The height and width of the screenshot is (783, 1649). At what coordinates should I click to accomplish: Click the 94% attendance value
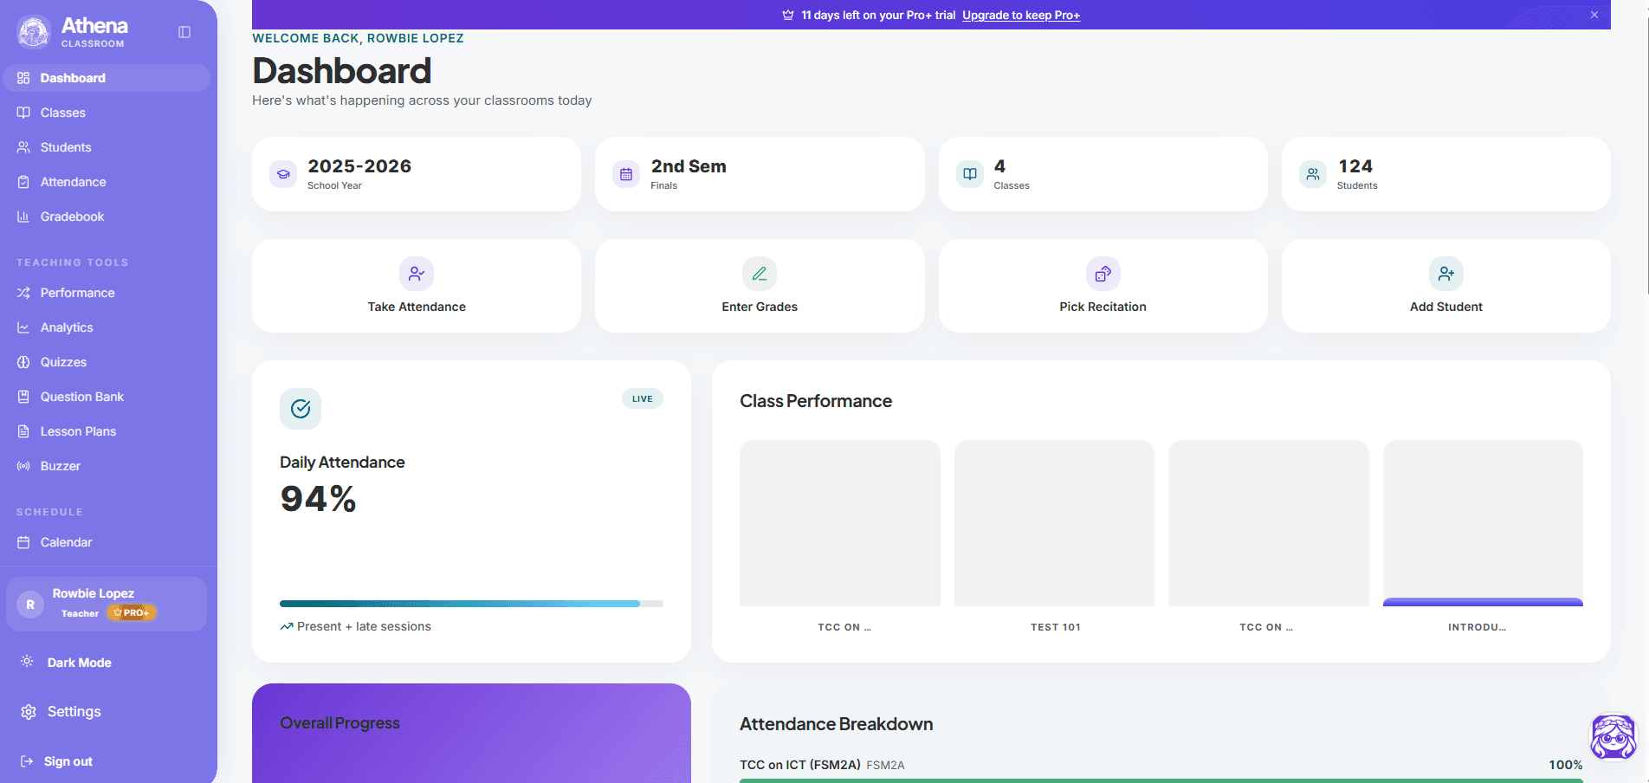click(318, 499)
